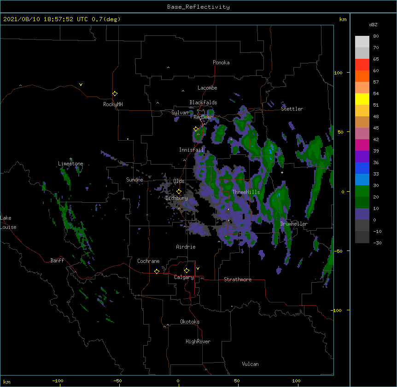Select the Innisfail city label
Screen dimensions: 397x387
click(191, 150)
